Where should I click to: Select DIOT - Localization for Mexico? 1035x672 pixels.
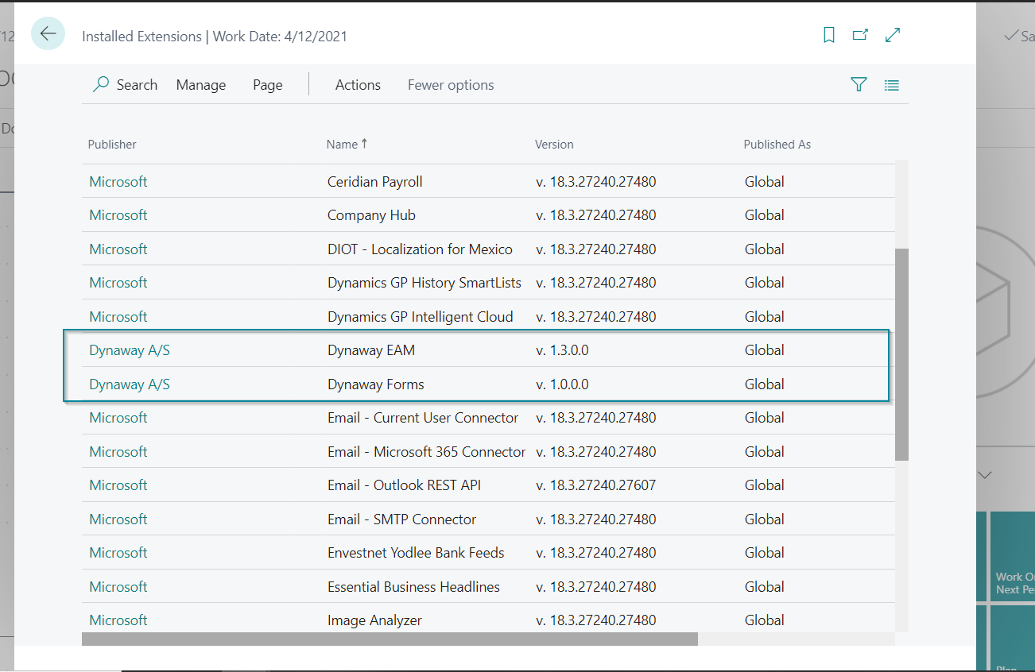point(420,249)
